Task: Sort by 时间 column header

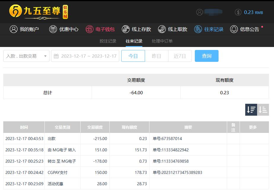Action: click(x=24, y=127)
